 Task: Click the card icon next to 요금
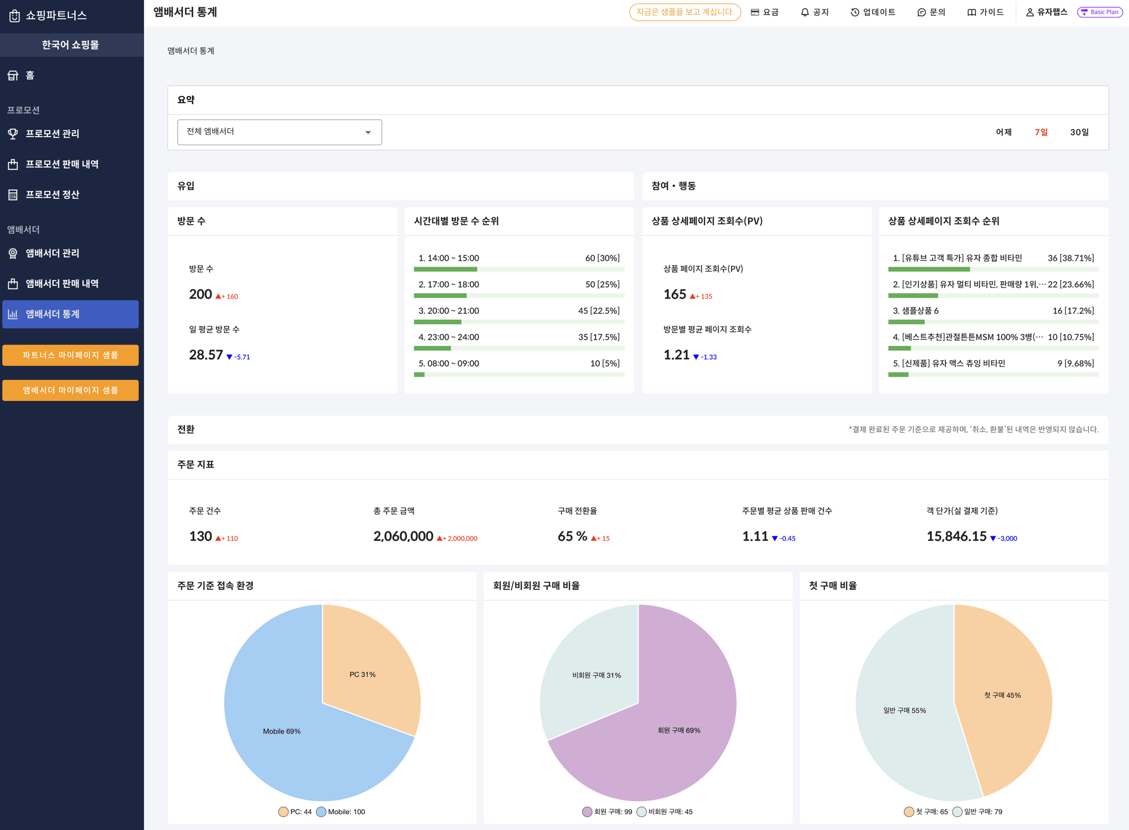[755, 12]
